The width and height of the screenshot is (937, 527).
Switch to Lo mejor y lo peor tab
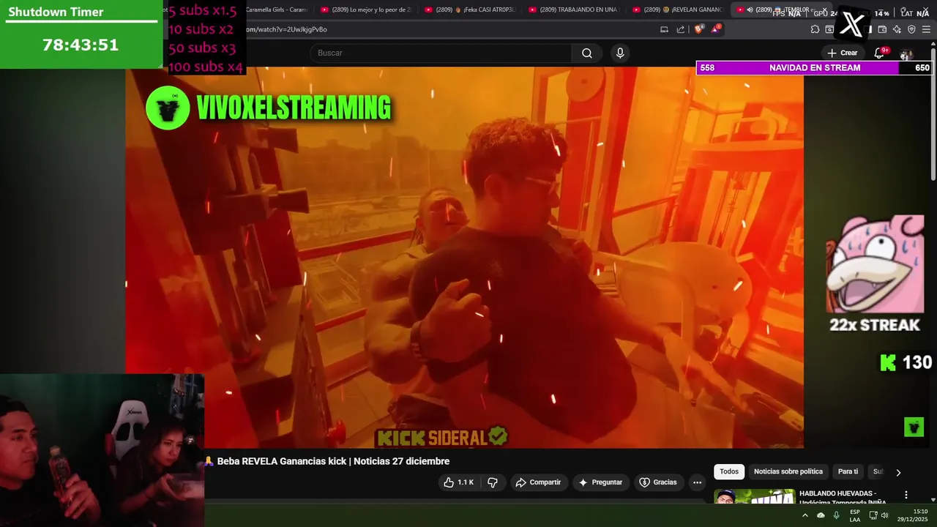366,10
